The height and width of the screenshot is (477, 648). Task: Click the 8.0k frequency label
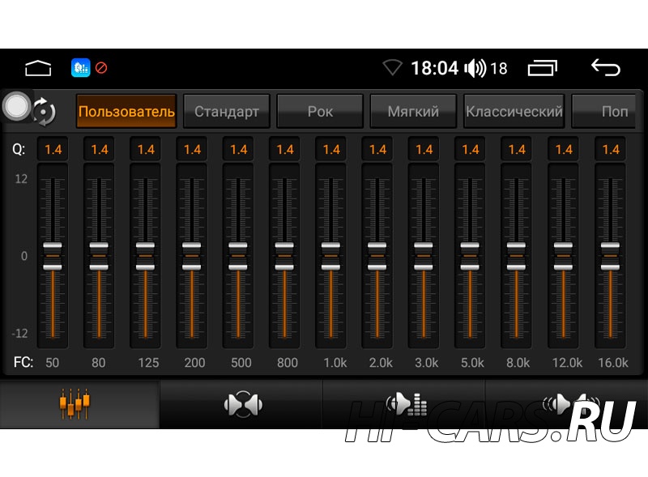pyautogui.click(x=518, y=363)
